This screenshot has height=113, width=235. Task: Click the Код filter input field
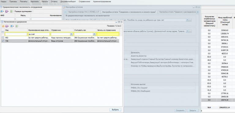click(16, 34)
